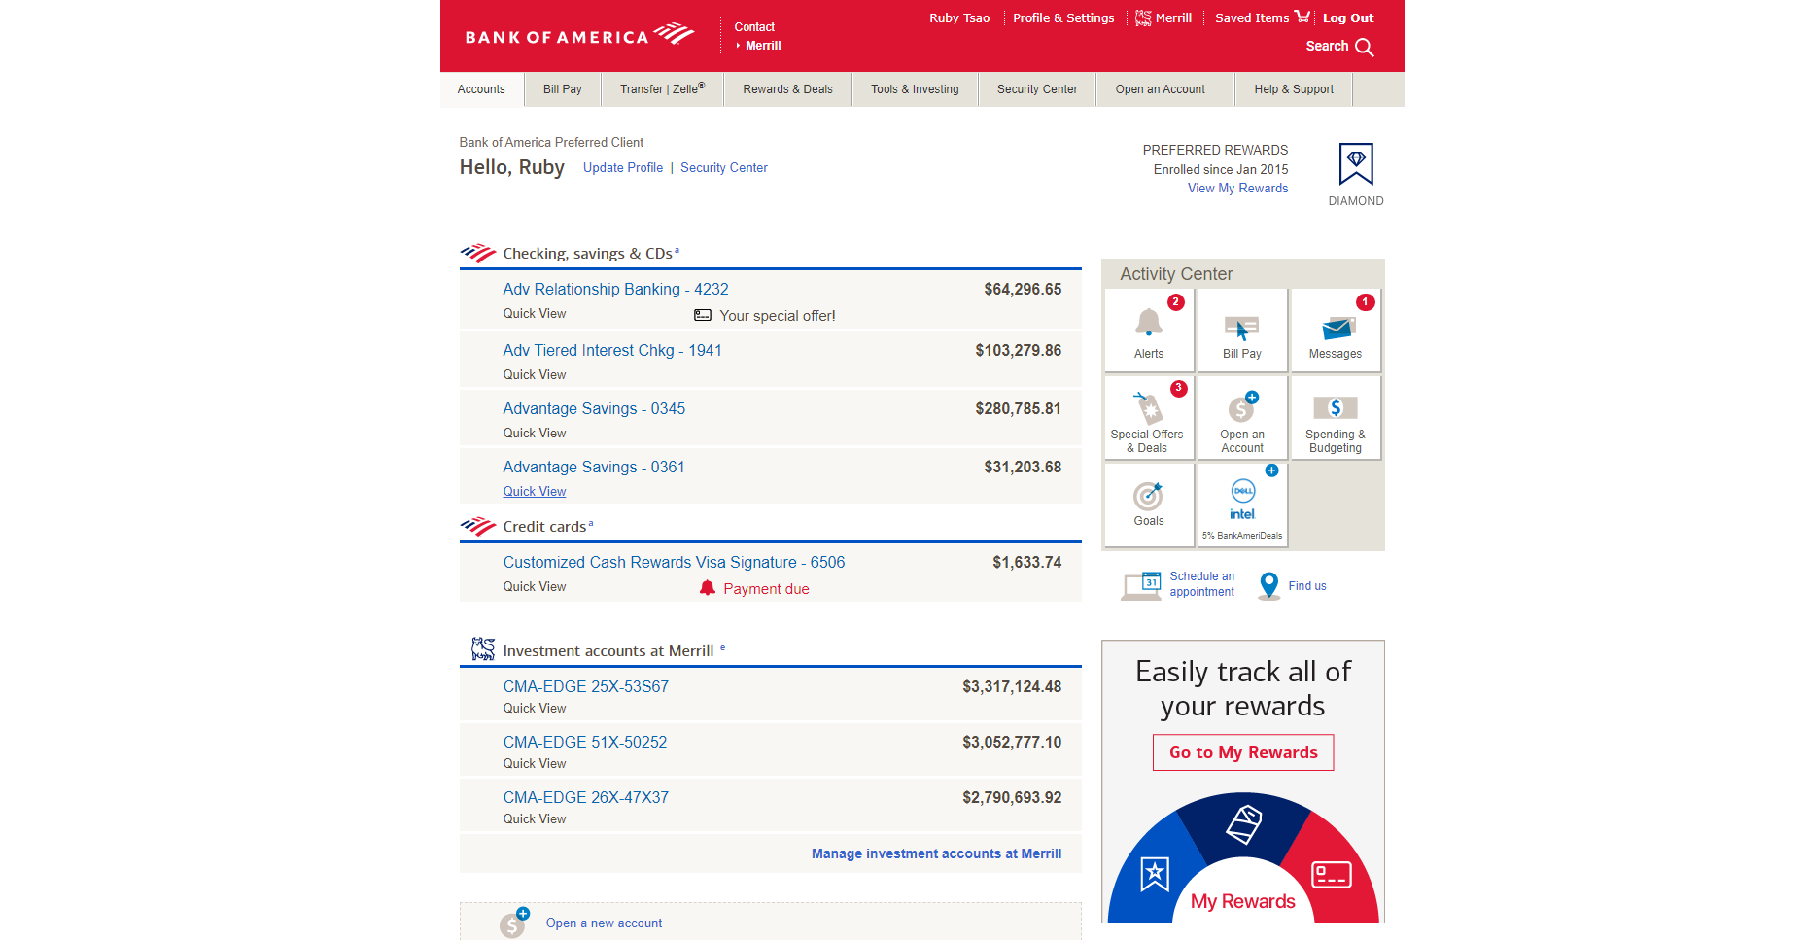This screenshot has width=1806, height=940.
Task: Click Security Center link beside Update Profile
Action: tap(724, 168)
